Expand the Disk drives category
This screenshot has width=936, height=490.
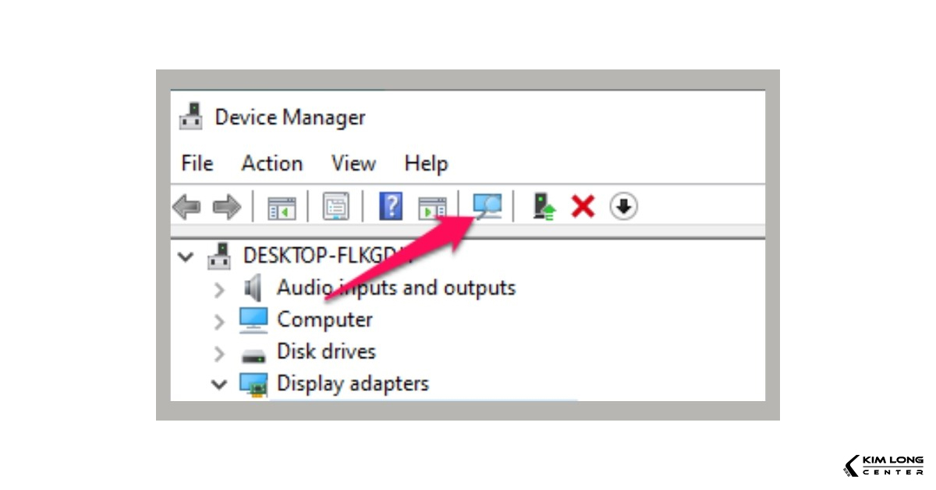[219, 353]
